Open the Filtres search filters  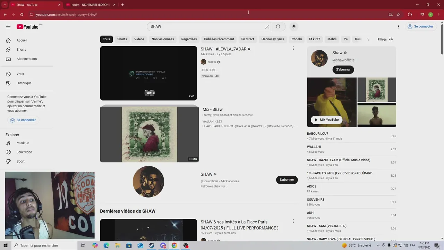click(x=385, y=39)
